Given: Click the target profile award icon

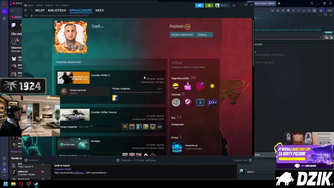Looking at the screenshot, I should tap(200, 86).
